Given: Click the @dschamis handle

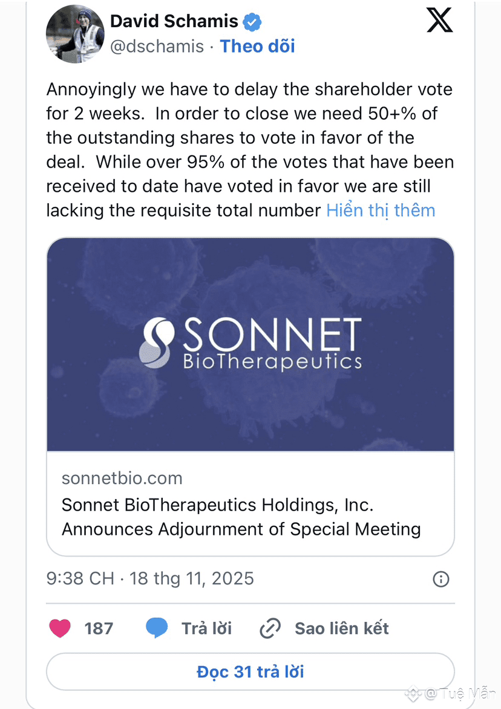Looking at the screenshot, I should [157, 47].
